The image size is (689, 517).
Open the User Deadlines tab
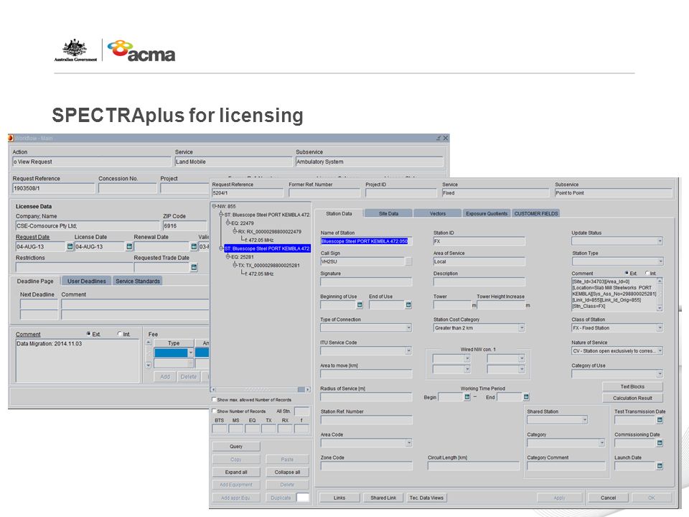click(x=87, y=281)
